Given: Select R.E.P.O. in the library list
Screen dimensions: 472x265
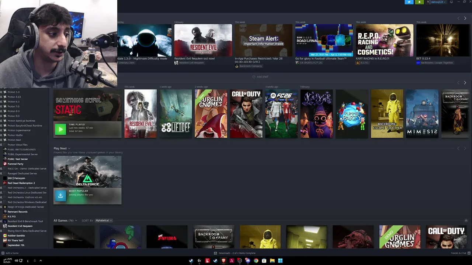Looking at the screenshot, I should pyautogui.click(x=11, y=216).
